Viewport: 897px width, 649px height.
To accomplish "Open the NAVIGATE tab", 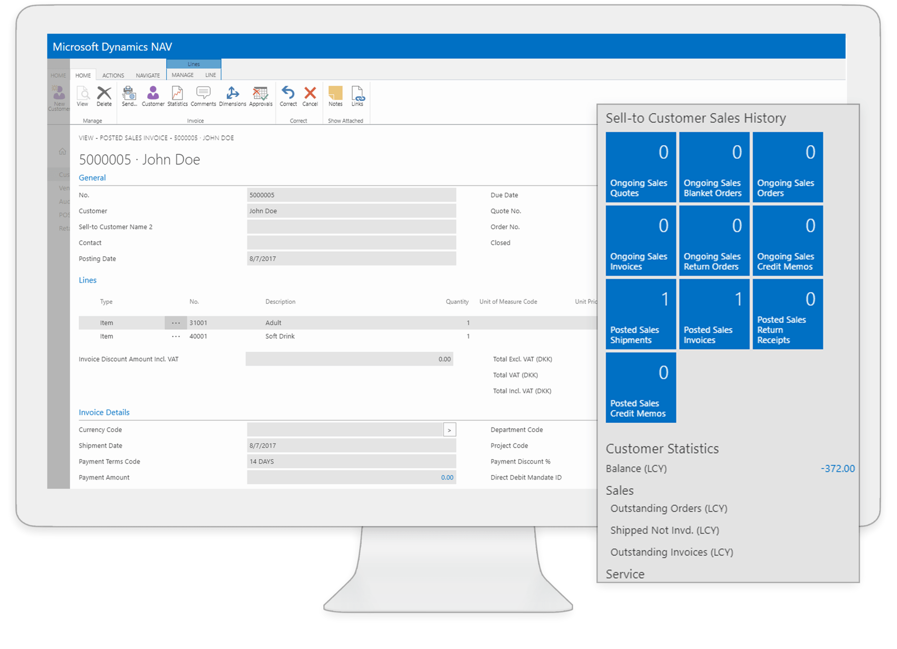I will (148, 75).
